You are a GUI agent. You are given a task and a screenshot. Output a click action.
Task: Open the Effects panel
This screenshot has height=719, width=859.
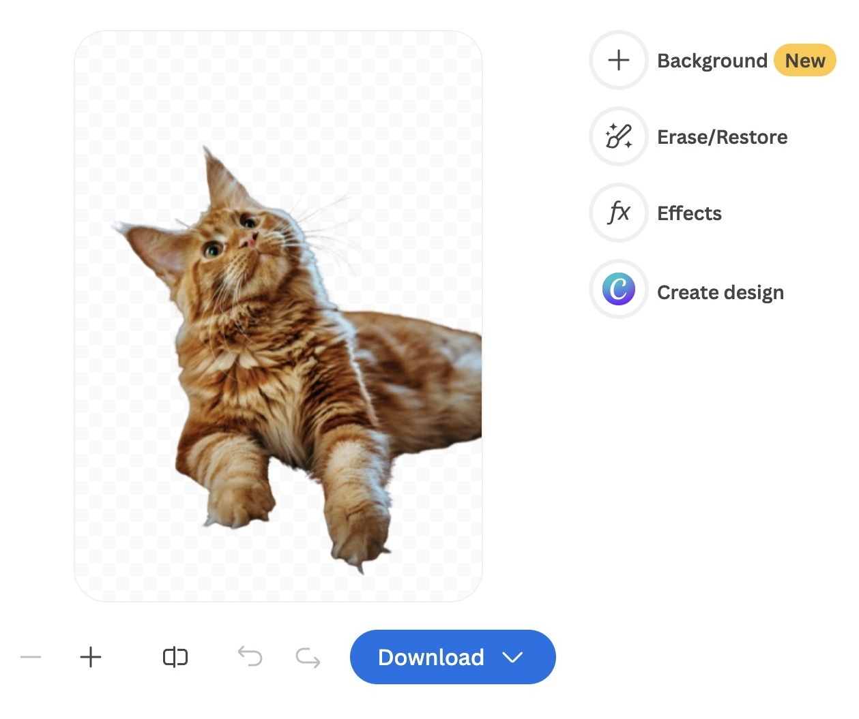tap(689, 213)
